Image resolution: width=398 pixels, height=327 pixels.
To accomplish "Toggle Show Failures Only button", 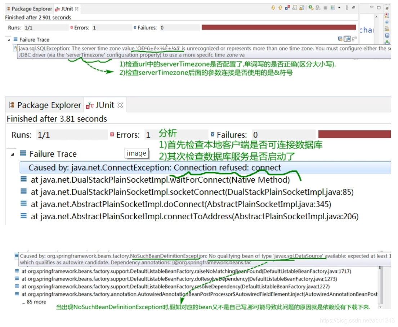I will click(287, 8).
